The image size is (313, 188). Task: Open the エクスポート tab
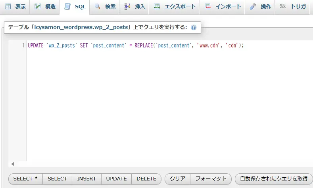coord(174,7)
